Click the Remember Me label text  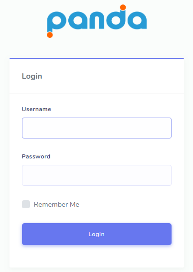(56, 204)
